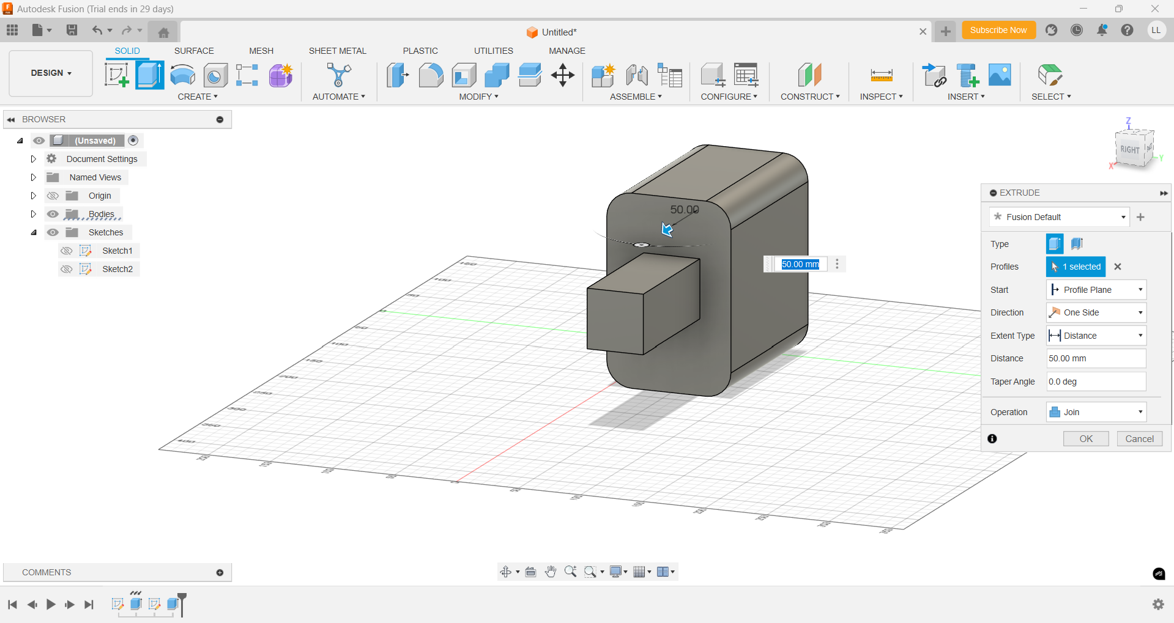1174x623 pixels.
Task: Select the Create Sketch tool
Action: click(116, 75)
